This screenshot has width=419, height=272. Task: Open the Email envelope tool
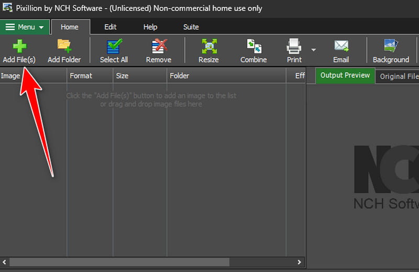coord(341,51)
